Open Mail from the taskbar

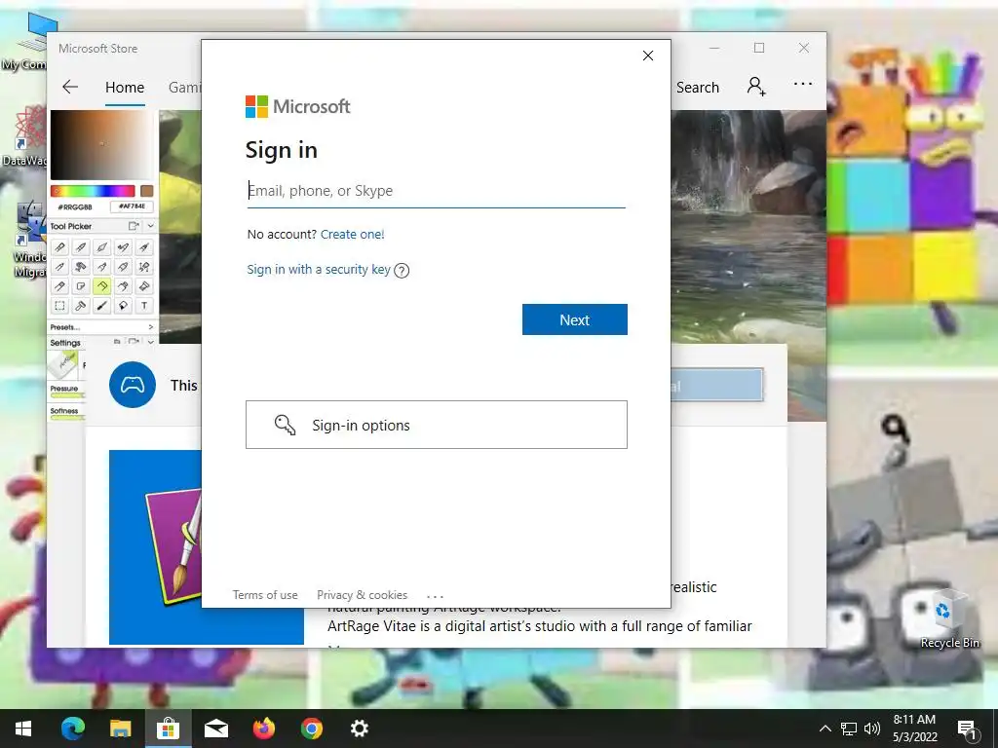215,729
